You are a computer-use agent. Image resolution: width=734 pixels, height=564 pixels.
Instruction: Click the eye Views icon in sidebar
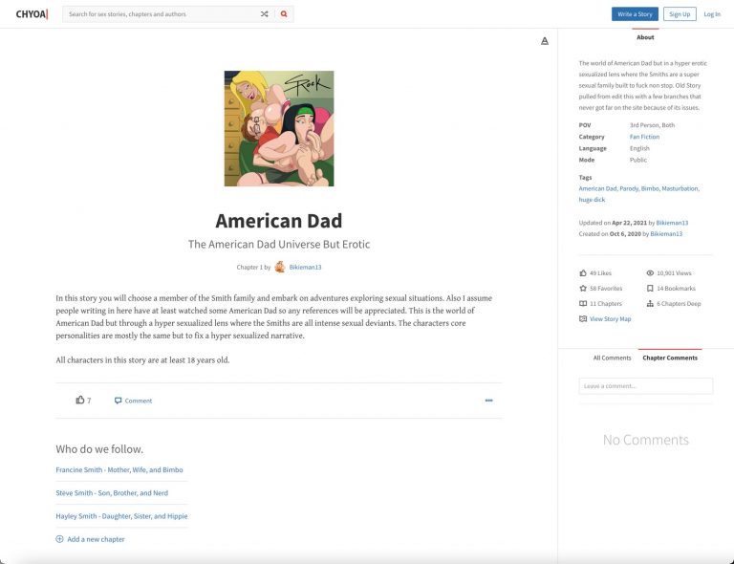point(650,272)
